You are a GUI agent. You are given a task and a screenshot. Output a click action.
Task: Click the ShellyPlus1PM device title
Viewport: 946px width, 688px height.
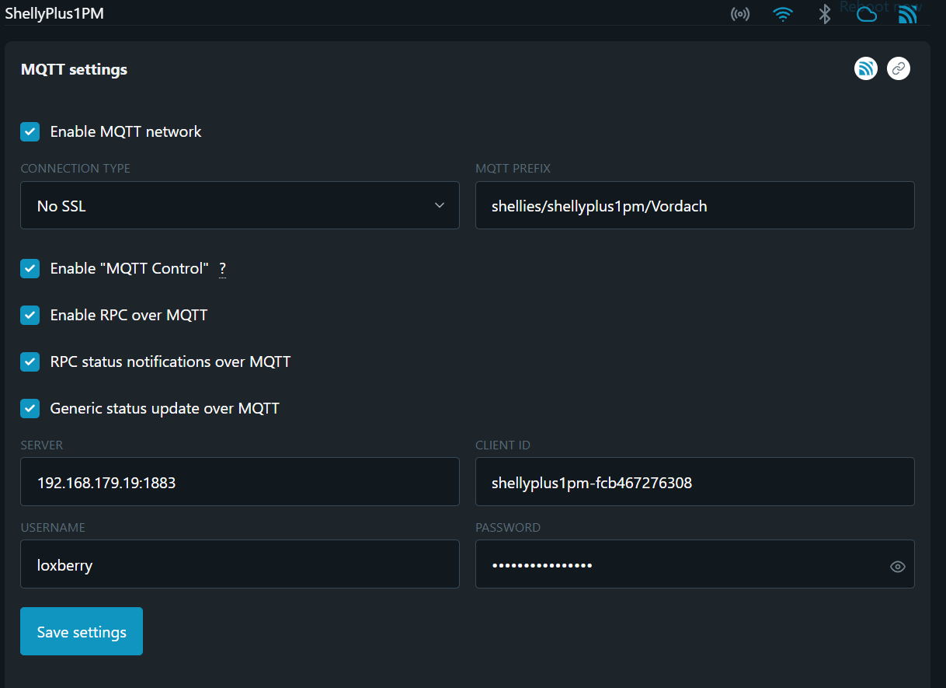tap(54, 13)
